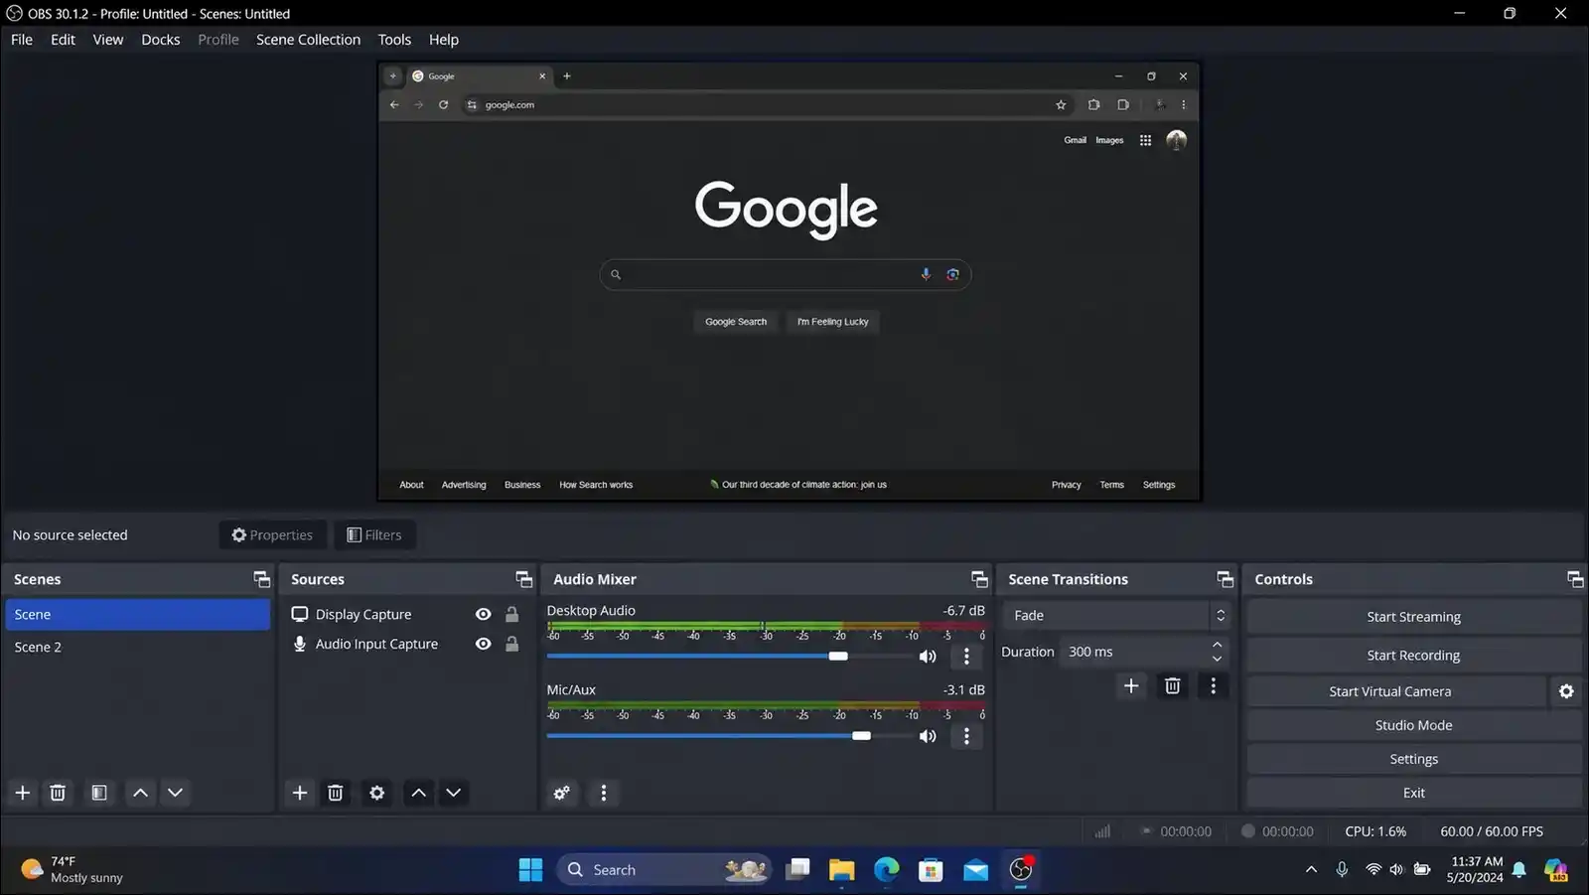
Task: Undock the Sources panel
Action: [524, 579]
